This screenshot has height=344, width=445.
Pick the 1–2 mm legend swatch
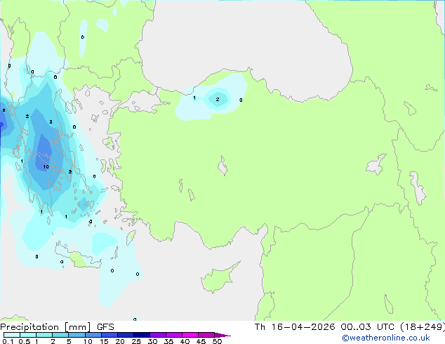[44, 335]
